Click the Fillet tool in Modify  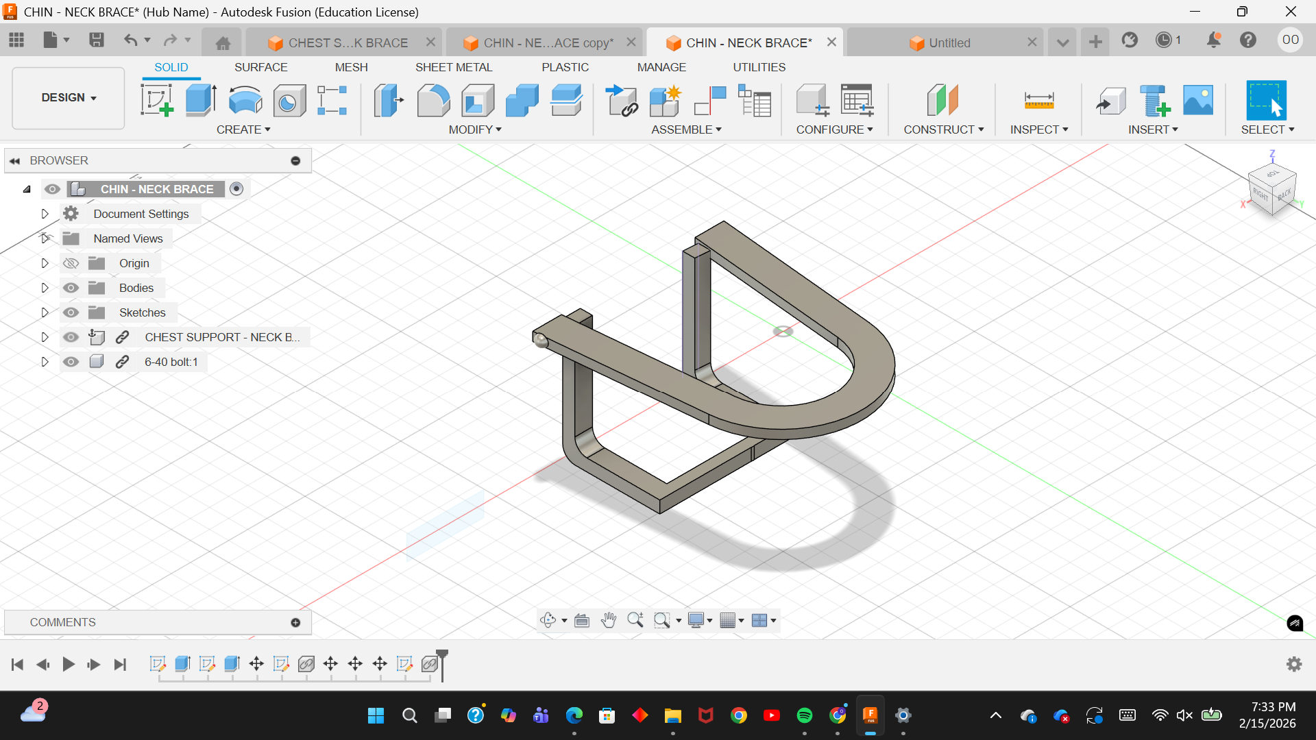(433, 101)
